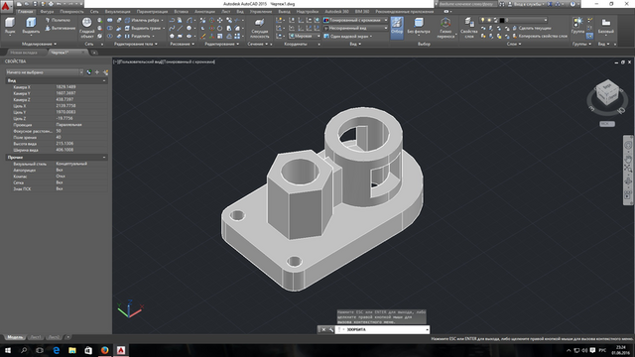Click the ViewCube in the viewport corner
Image resolution: width=635 pixels, height=357 pixels.
pos(607,93)
